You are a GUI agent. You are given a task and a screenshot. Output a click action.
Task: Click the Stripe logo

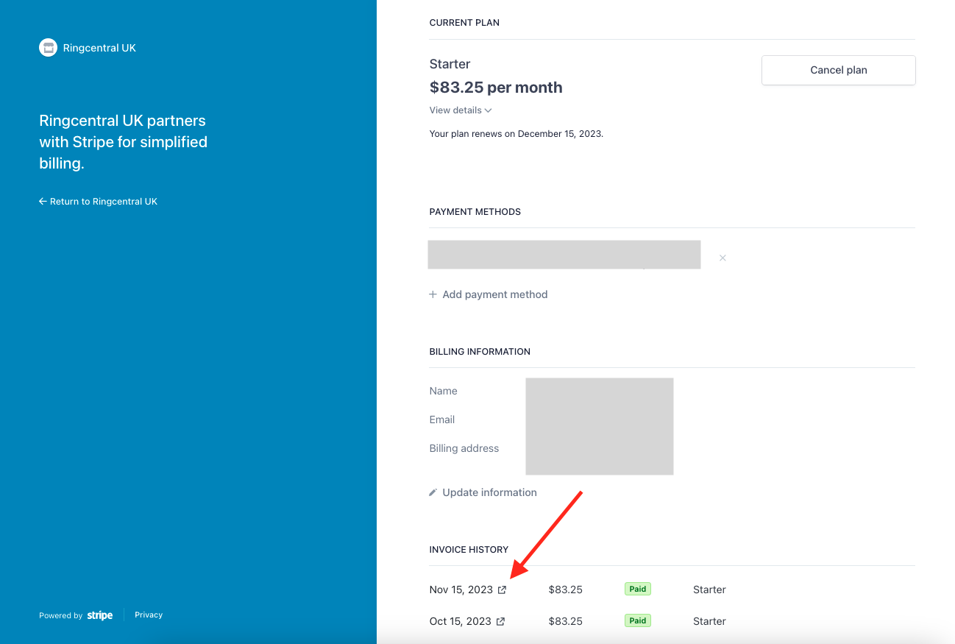100,615
